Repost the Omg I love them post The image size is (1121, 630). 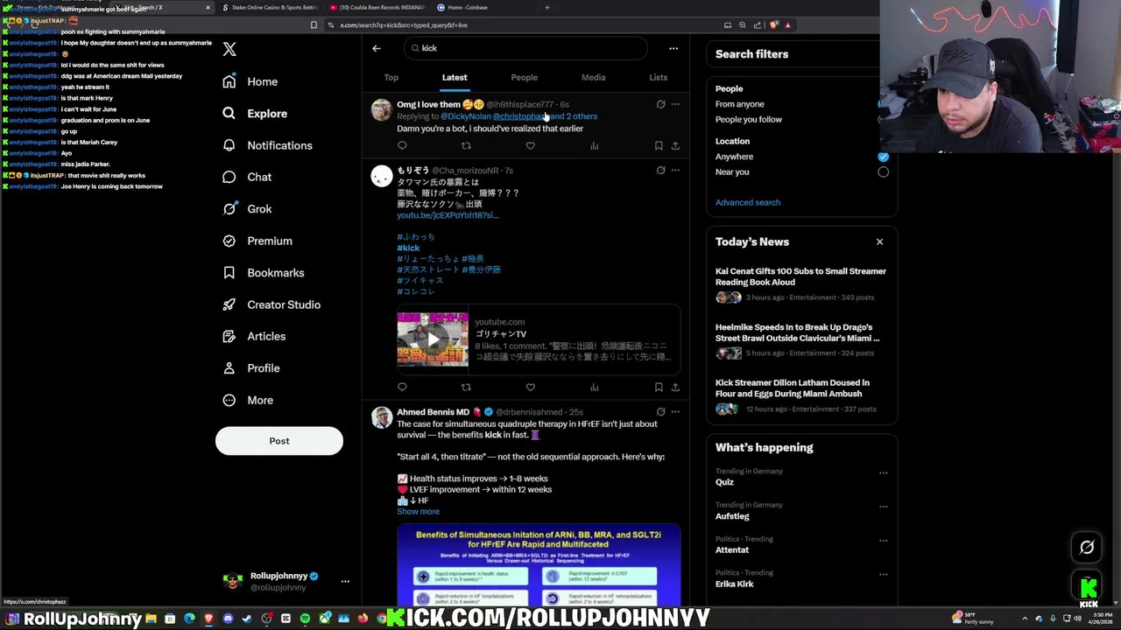point(466,146)
